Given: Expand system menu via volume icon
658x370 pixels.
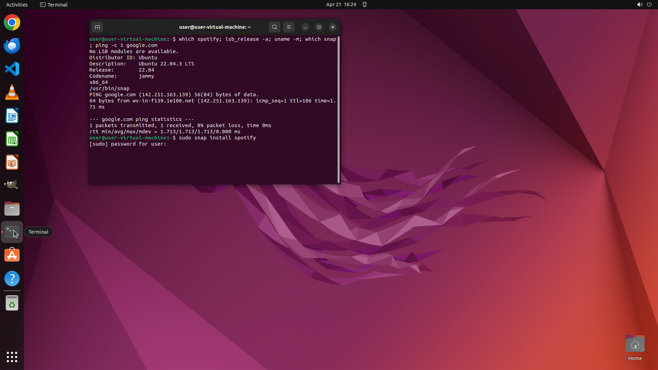Looking at the screenshot, I should point(639,4).
